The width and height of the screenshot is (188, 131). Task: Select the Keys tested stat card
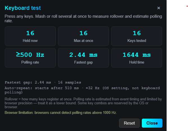click(x=137, y=36)
